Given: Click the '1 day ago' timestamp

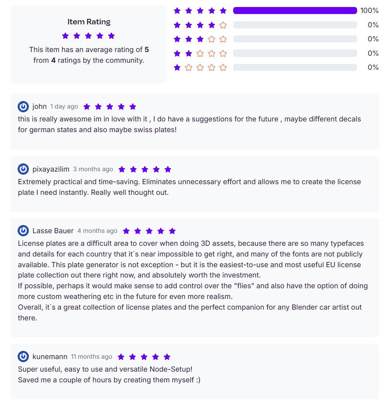Looking at the screenshot, I should tap(64, 107).
